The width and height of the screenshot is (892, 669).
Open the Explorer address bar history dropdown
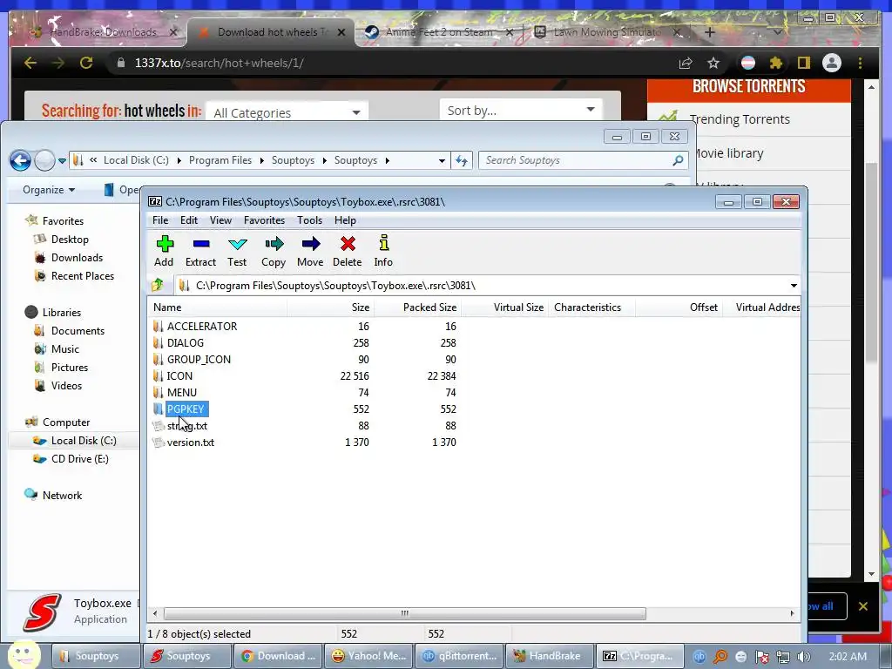442,161
